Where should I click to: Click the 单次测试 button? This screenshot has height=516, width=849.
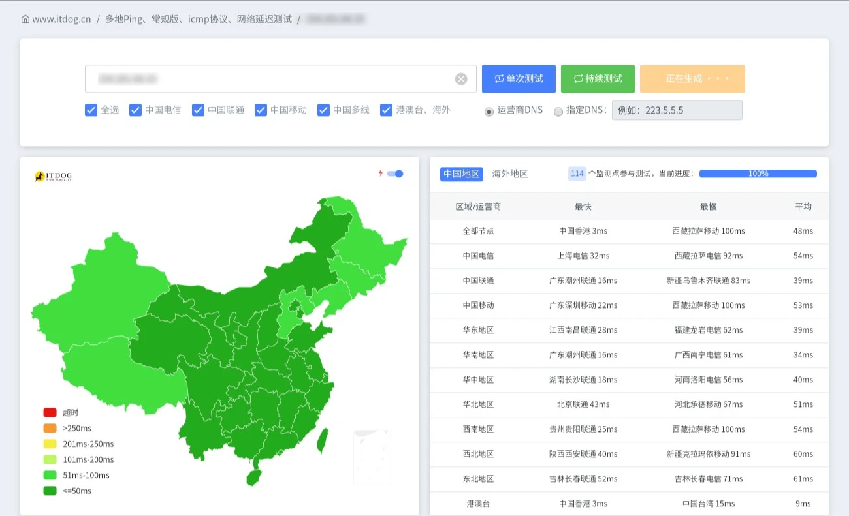tap(519, 79)
